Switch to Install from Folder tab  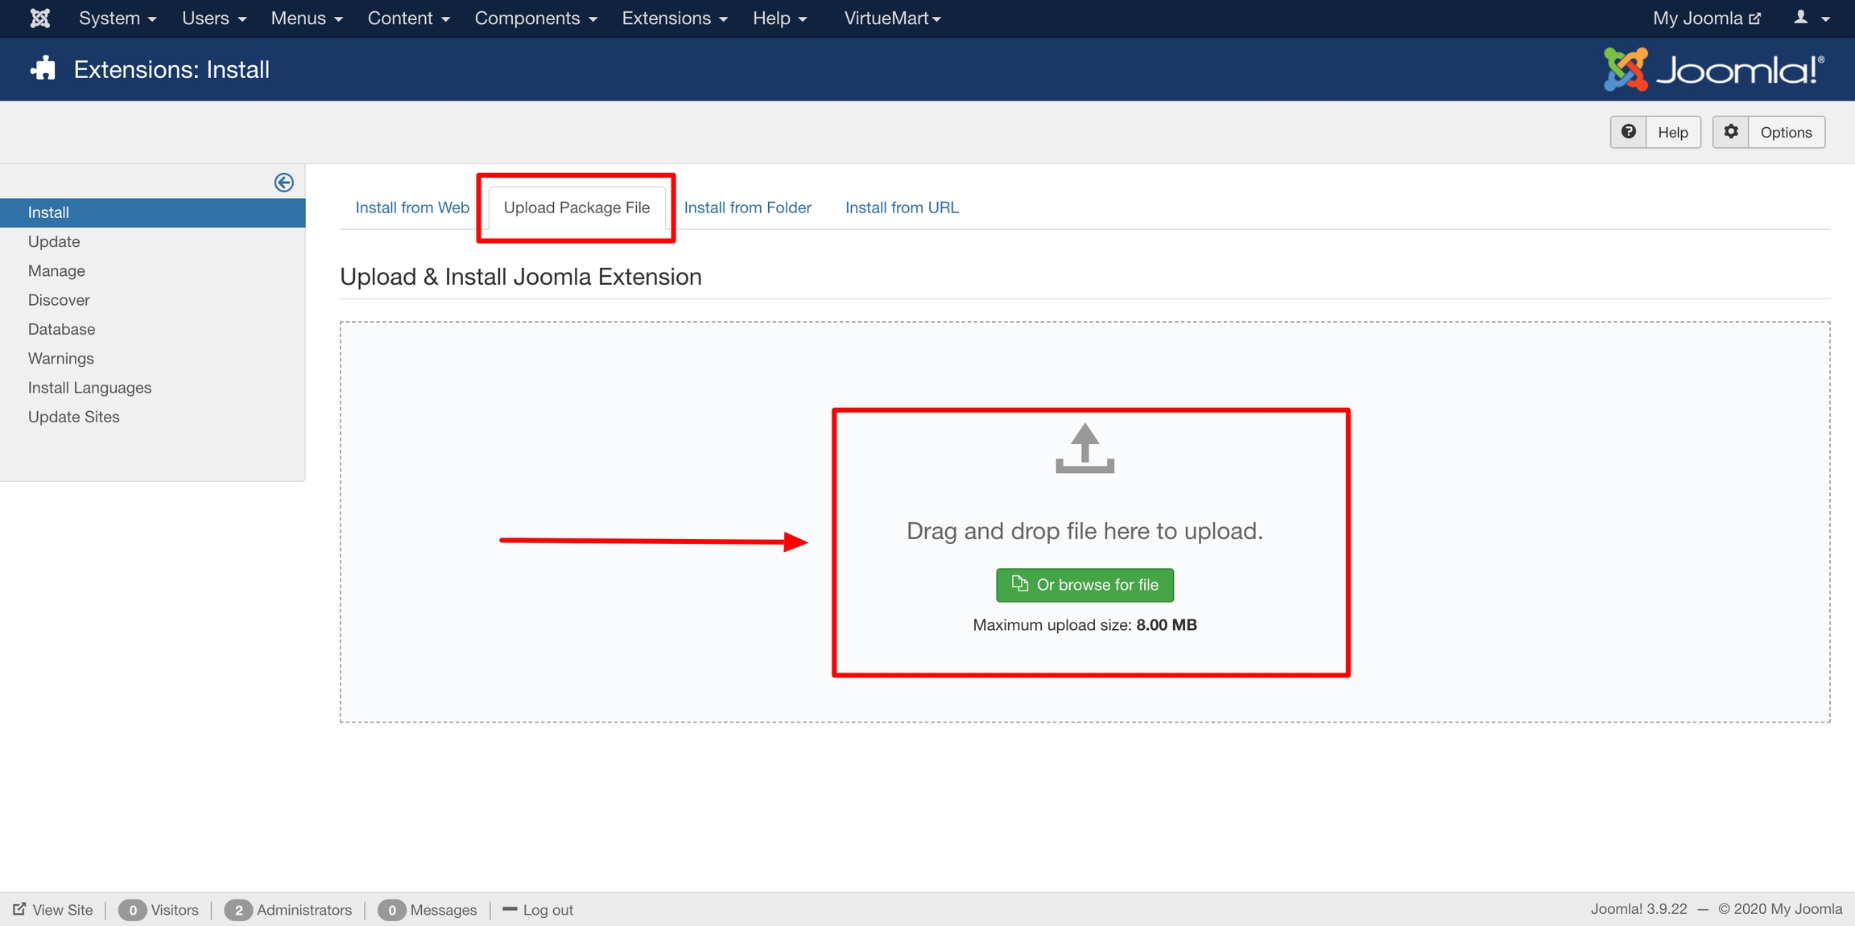(747, 208)
